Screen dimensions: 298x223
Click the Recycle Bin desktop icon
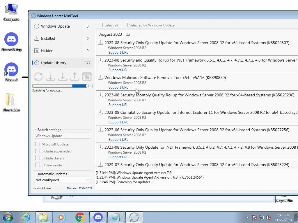284,199
